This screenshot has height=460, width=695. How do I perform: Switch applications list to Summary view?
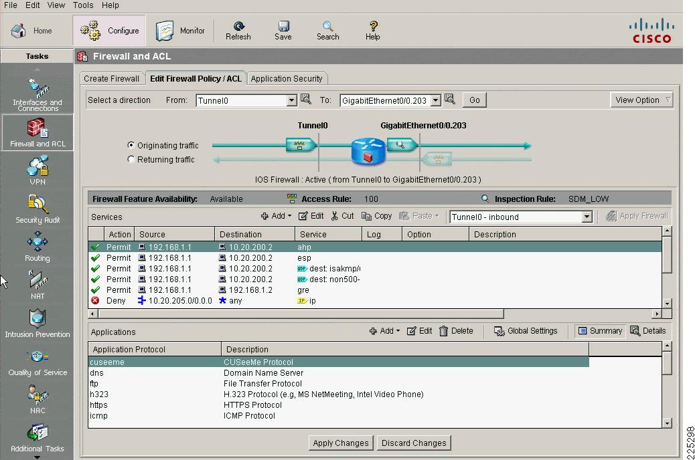pyautogui.click(x=600, y=331)
